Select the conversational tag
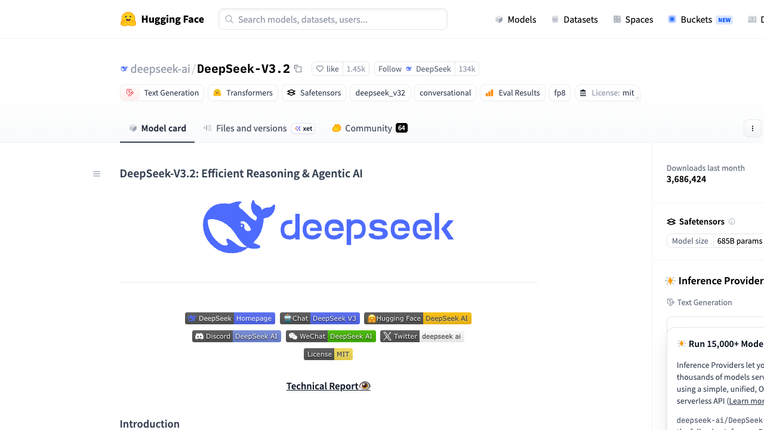Image resolution: width=764 pixels, height=430 pixels. point(445,93)
